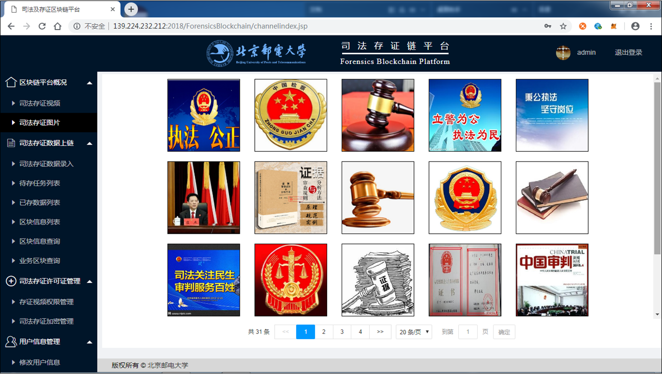Click the admin username link
The height and width of the screenshot is (374, 662).
[x=586, y=52]
